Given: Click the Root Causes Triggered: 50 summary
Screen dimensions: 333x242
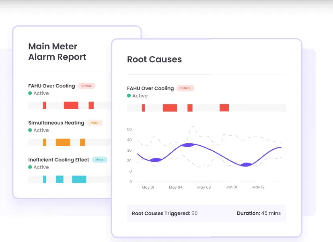Looking at the screenshot, I should pos(164,214).
